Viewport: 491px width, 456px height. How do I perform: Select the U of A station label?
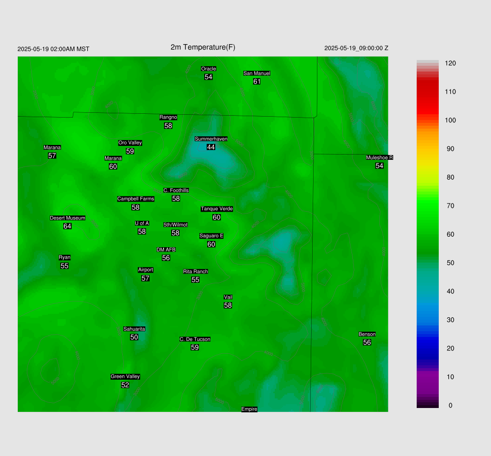(142, 223)
